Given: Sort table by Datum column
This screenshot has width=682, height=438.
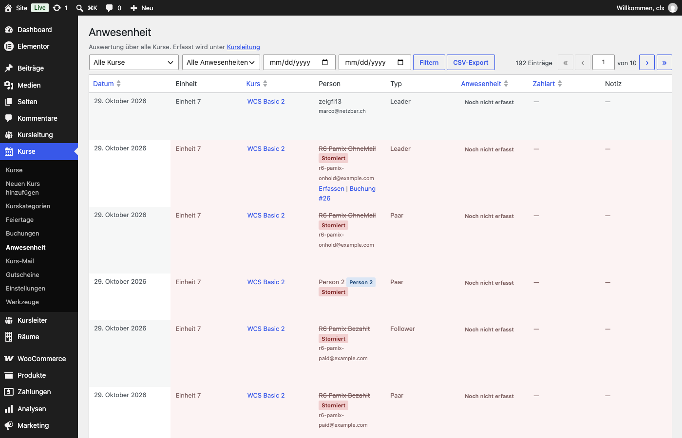Looking at the screenshot, I should (107, 84).
